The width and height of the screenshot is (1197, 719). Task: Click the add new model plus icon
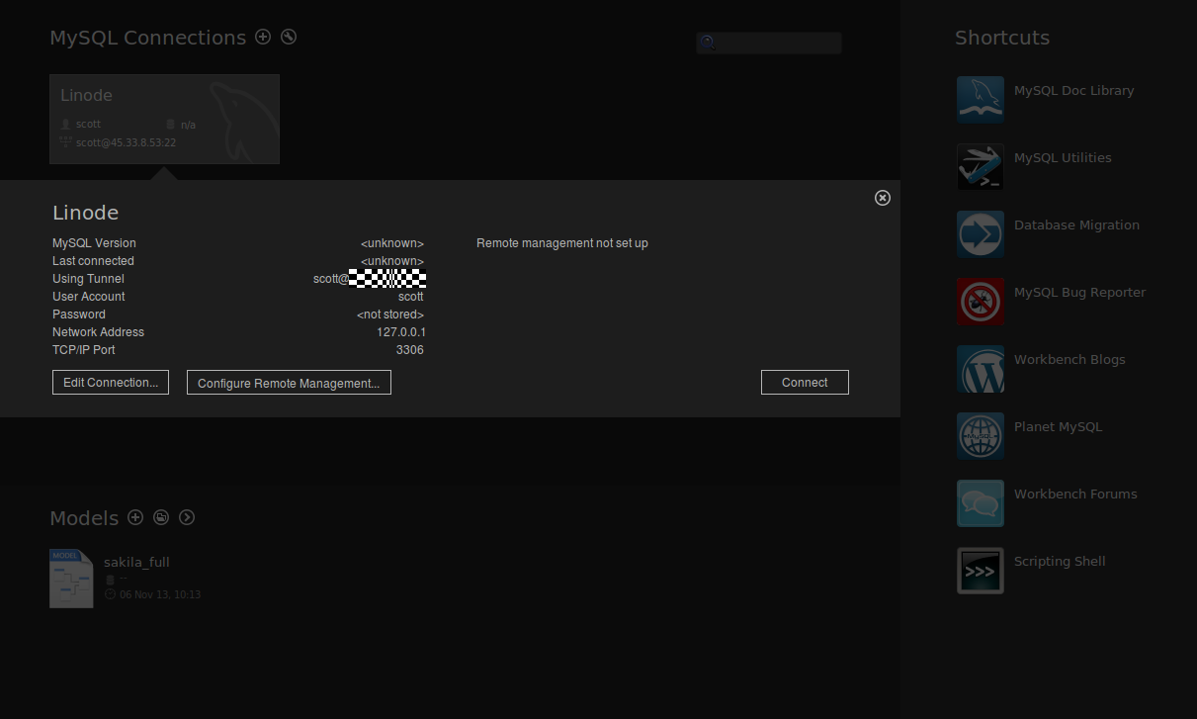point(135,517)
